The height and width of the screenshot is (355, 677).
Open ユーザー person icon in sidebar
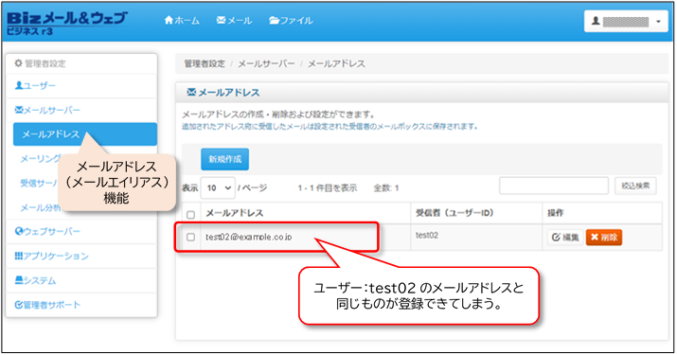point(19,85)
